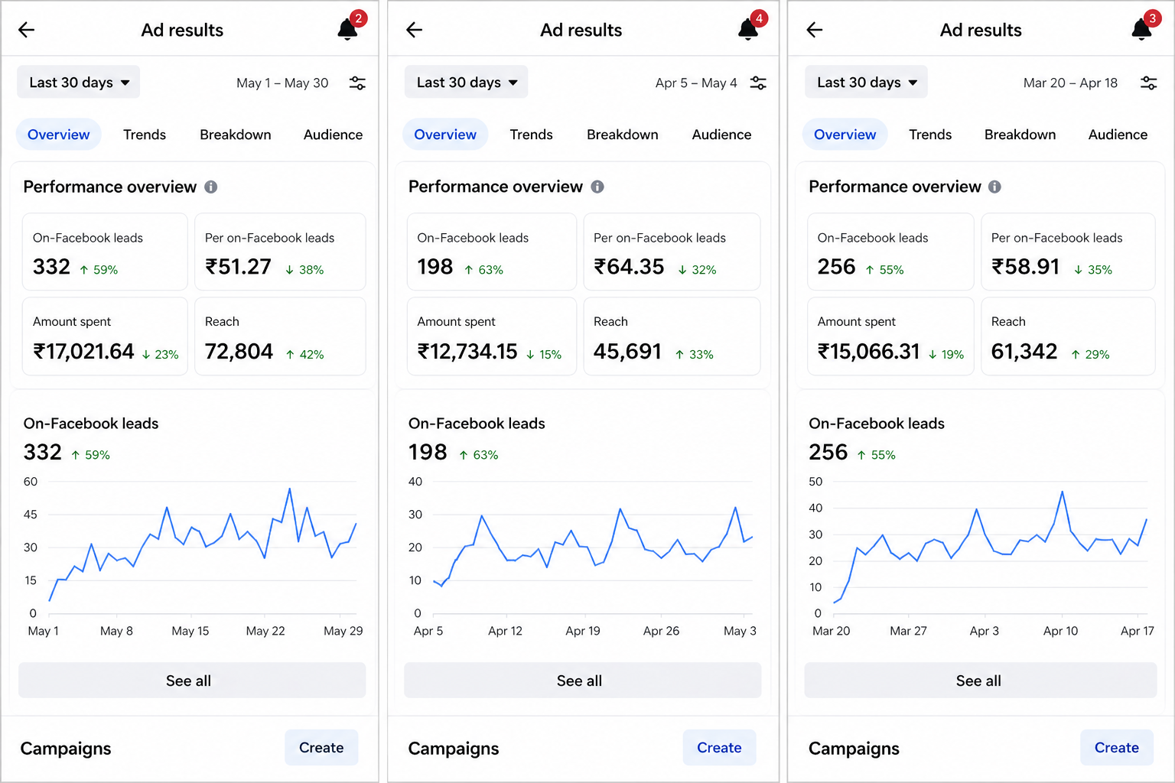The height and width of the screenshot is (783, 1175).
Task: Click See all under the 198 leads chart
Action: coord(583,681)
